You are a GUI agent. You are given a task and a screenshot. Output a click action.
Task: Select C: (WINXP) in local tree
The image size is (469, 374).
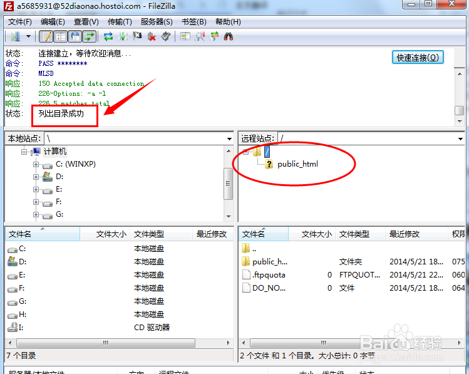point(76,164)
